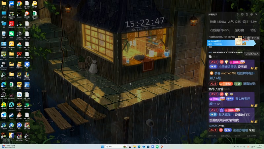Click the 人气 1235 stat
Screen dimensions: 264x149
point(234,22)
